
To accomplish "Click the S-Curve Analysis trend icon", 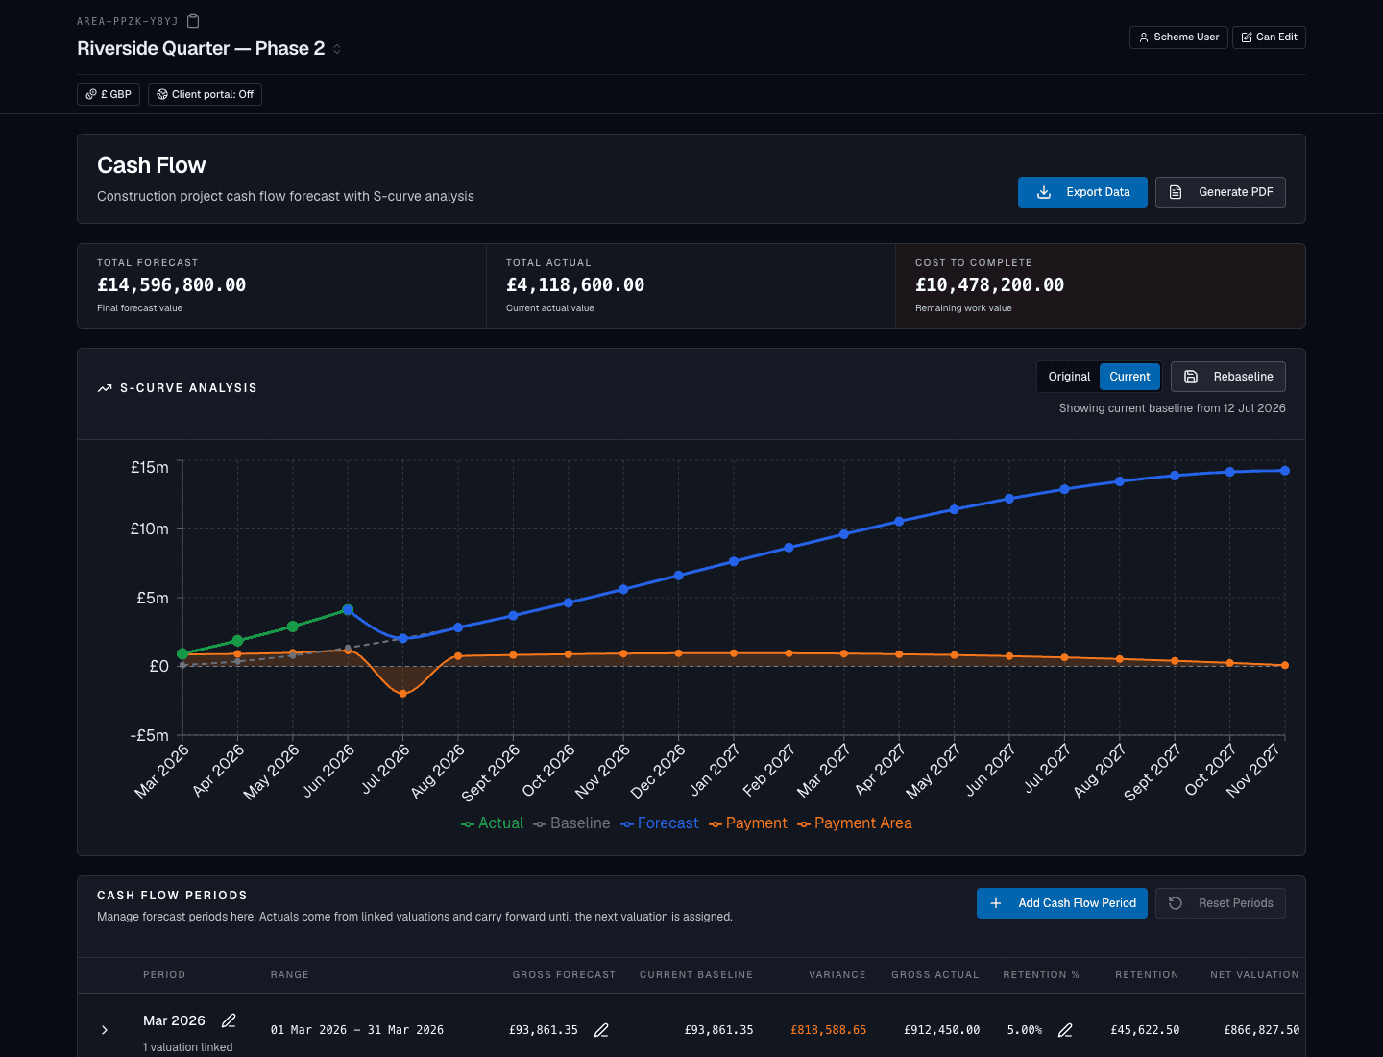I will point(105,388).
